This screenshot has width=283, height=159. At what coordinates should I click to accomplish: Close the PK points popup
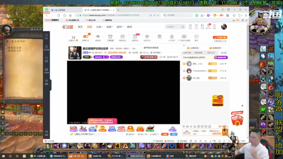[x=184, y=46]
